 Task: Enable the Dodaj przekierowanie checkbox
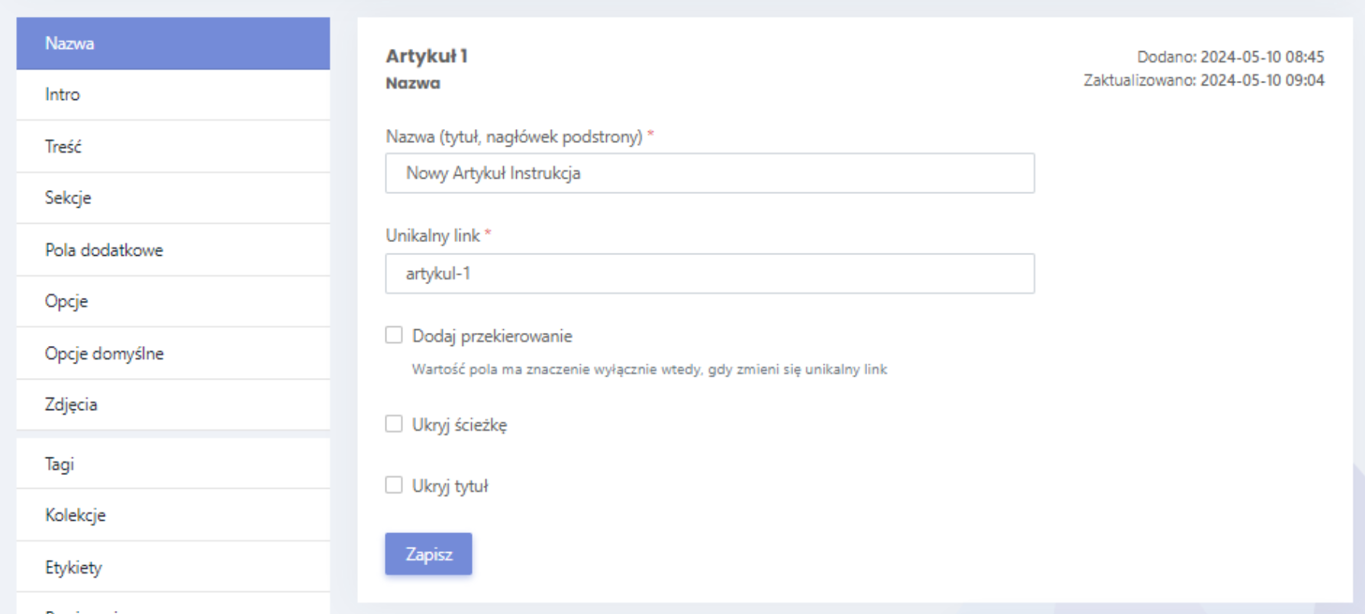tap(394, 335)
